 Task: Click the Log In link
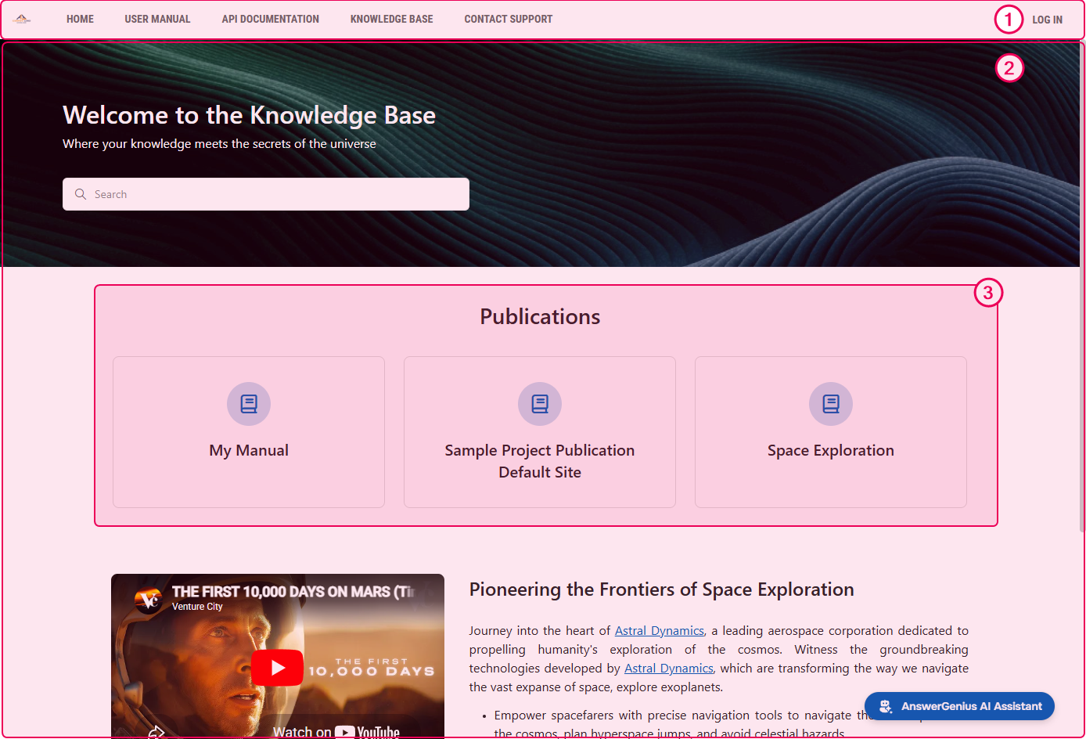click(x=1047, y=20)
